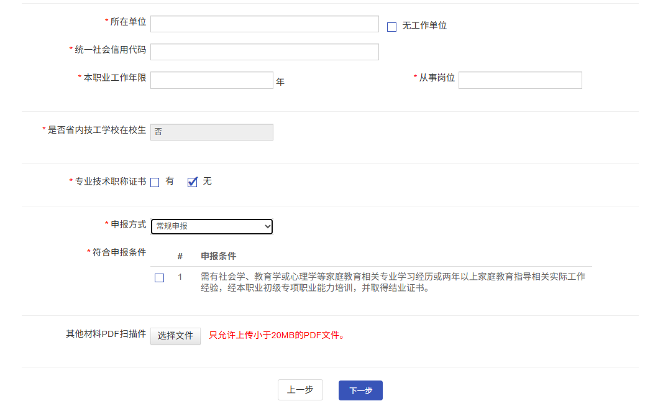Click the 所在单位 text input field

(x=264, y=24)
